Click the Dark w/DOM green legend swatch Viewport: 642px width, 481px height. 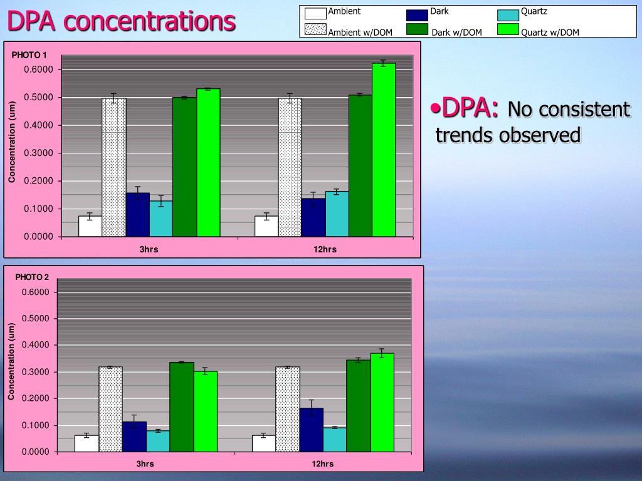(x=417, y=29)
